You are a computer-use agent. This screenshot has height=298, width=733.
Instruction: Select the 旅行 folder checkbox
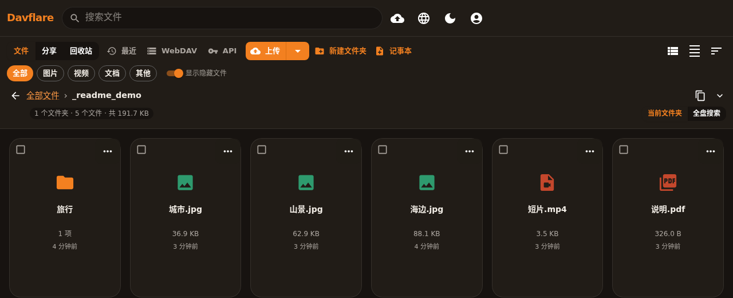click(21, 150)
